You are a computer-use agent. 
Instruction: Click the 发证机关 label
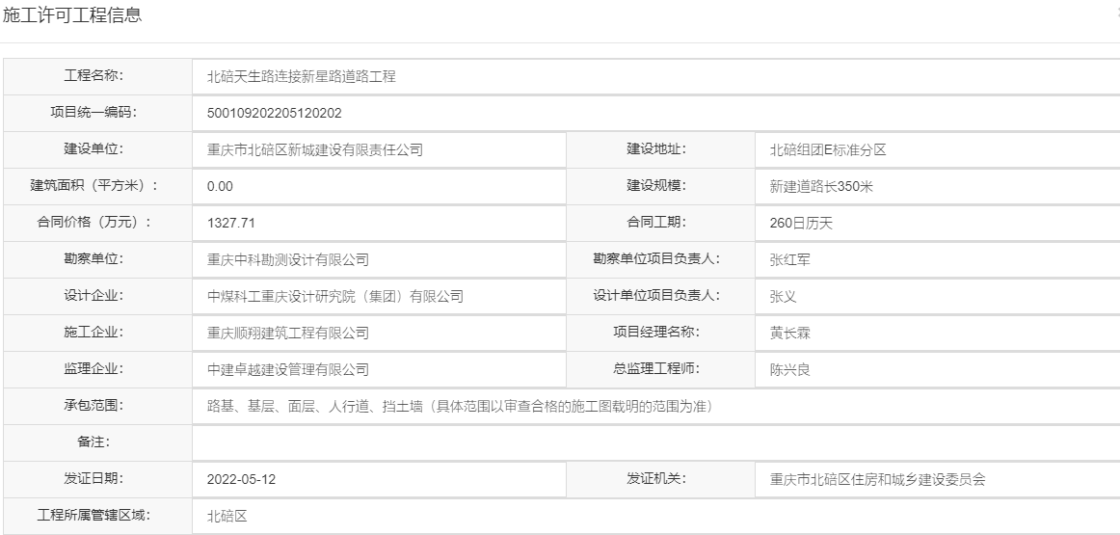[x=656, y=478]
